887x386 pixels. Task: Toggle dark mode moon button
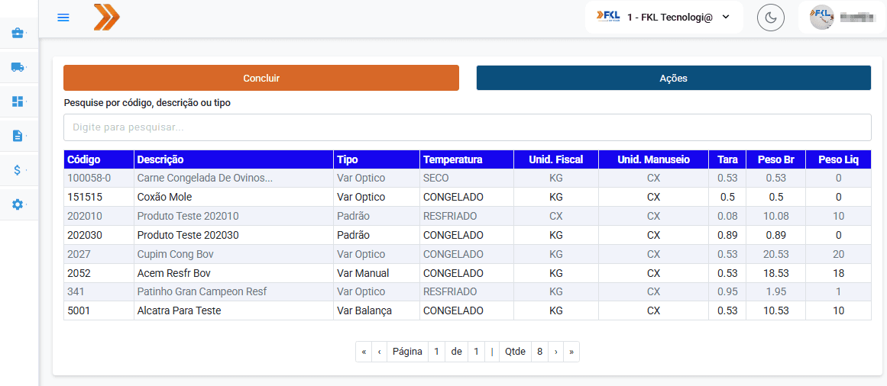coord(771,18)
